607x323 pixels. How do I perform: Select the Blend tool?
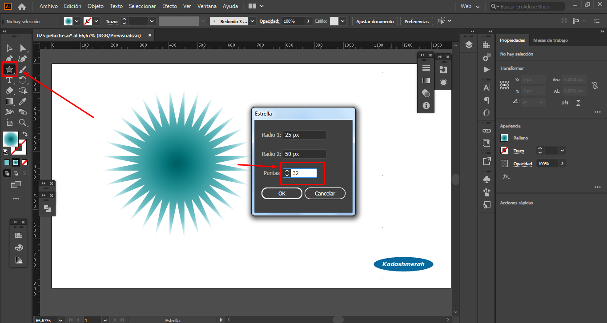point(23,112)
